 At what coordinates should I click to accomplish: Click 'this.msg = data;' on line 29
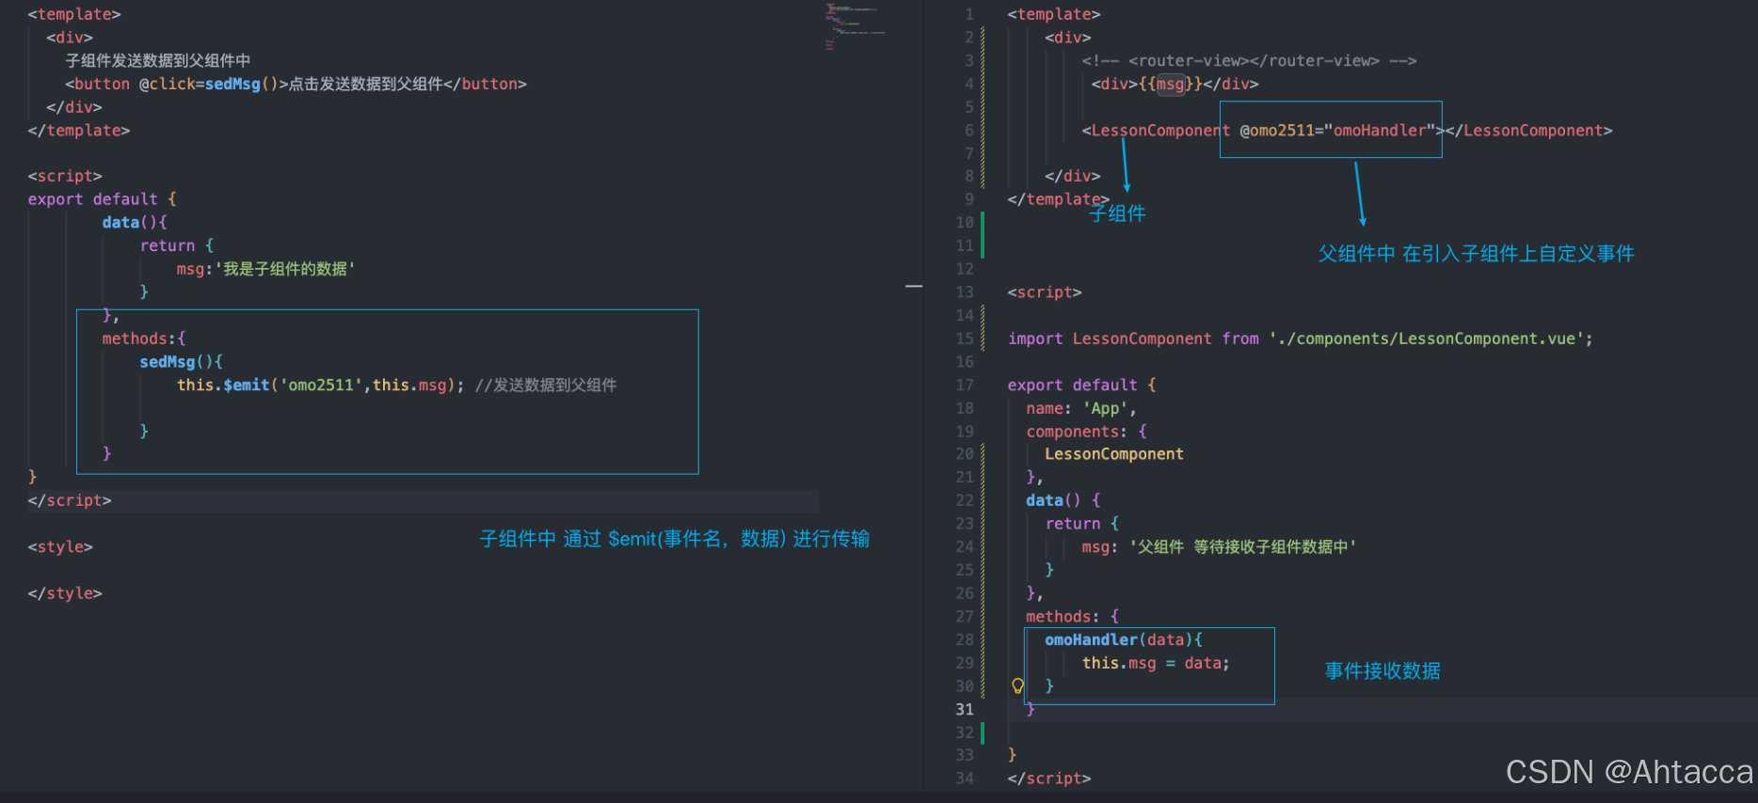click(x=1156, y=663)
